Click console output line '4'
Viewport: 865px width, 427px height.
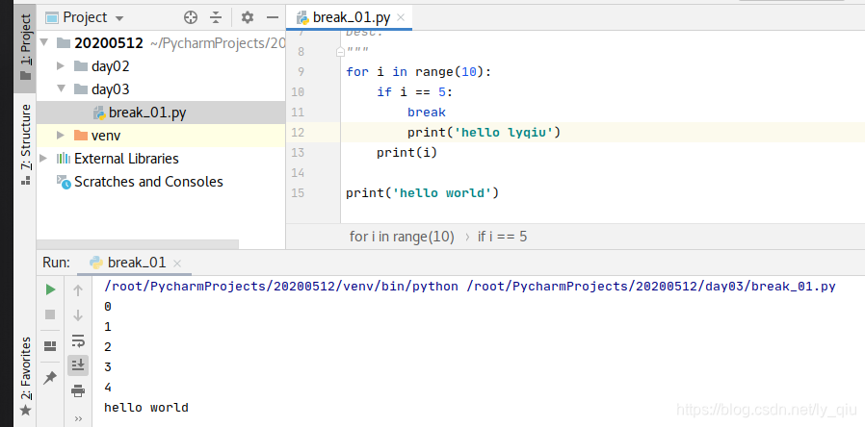click(108, 388)
